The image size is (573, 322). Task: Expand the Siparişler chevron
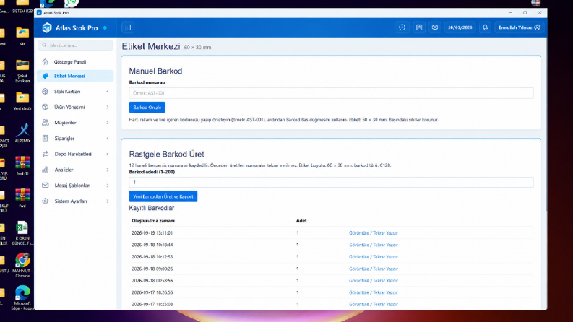(108, 139)
